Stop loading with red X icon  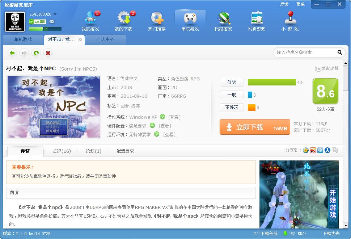pyautogui.click(x=48, y=53)
